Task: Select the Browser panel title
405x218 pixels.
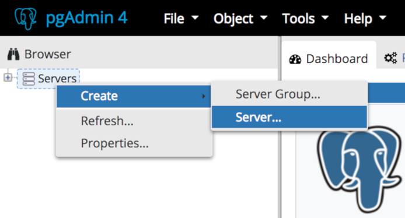Action: tap(47, 54)
